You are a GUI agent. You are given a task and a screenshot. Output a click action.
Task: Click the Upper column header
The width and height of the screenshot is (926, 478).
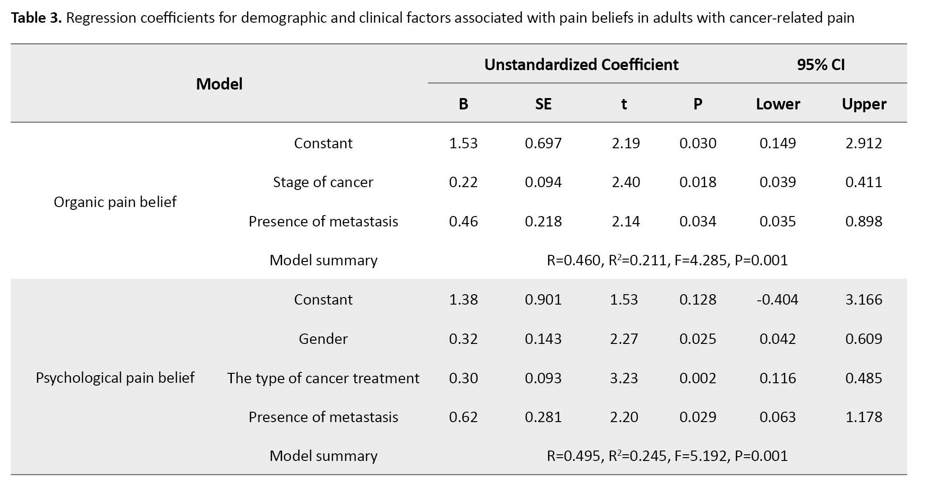(x=863, y=104)
